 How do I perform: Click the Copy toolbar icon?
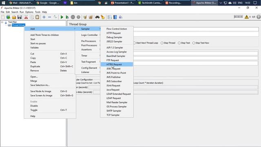[x=32, y=17]
